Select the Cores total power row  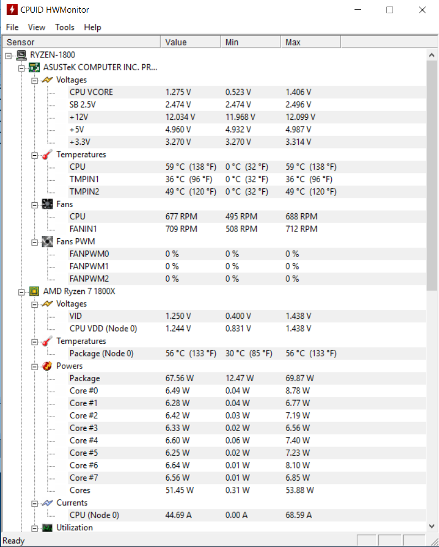click(x=247, y=490)
